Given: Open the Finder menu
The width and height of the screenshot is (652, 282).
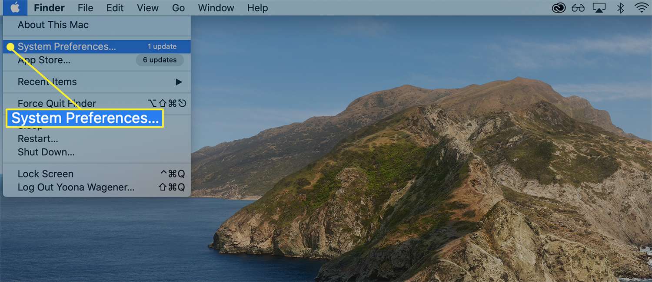Looking at the screenshot, I should (49, 8).
